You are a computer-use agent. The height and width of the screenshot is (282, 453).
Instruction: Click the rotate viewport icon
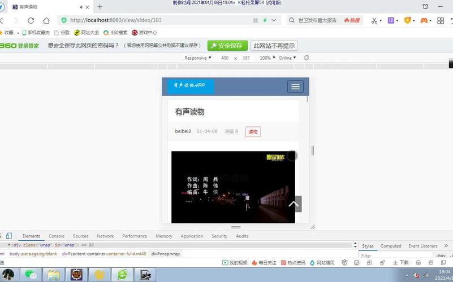click(307, 58)
